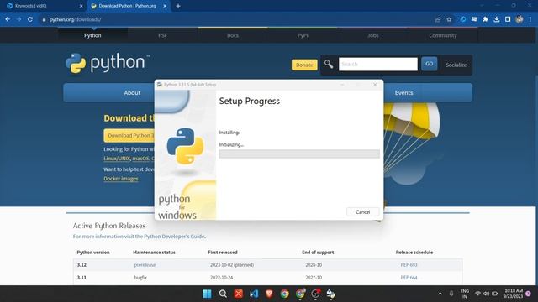Select the Download Python tab
The width and height of the screenshot is (538, 302).
[127, 6]
